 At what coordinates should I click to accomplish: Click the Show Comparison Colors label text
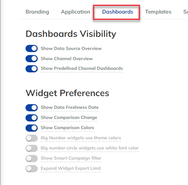coord(67,128)
